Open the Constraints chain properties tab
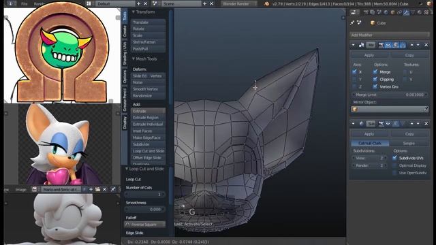Screen dimensions: 436x245 click(399, 12)
